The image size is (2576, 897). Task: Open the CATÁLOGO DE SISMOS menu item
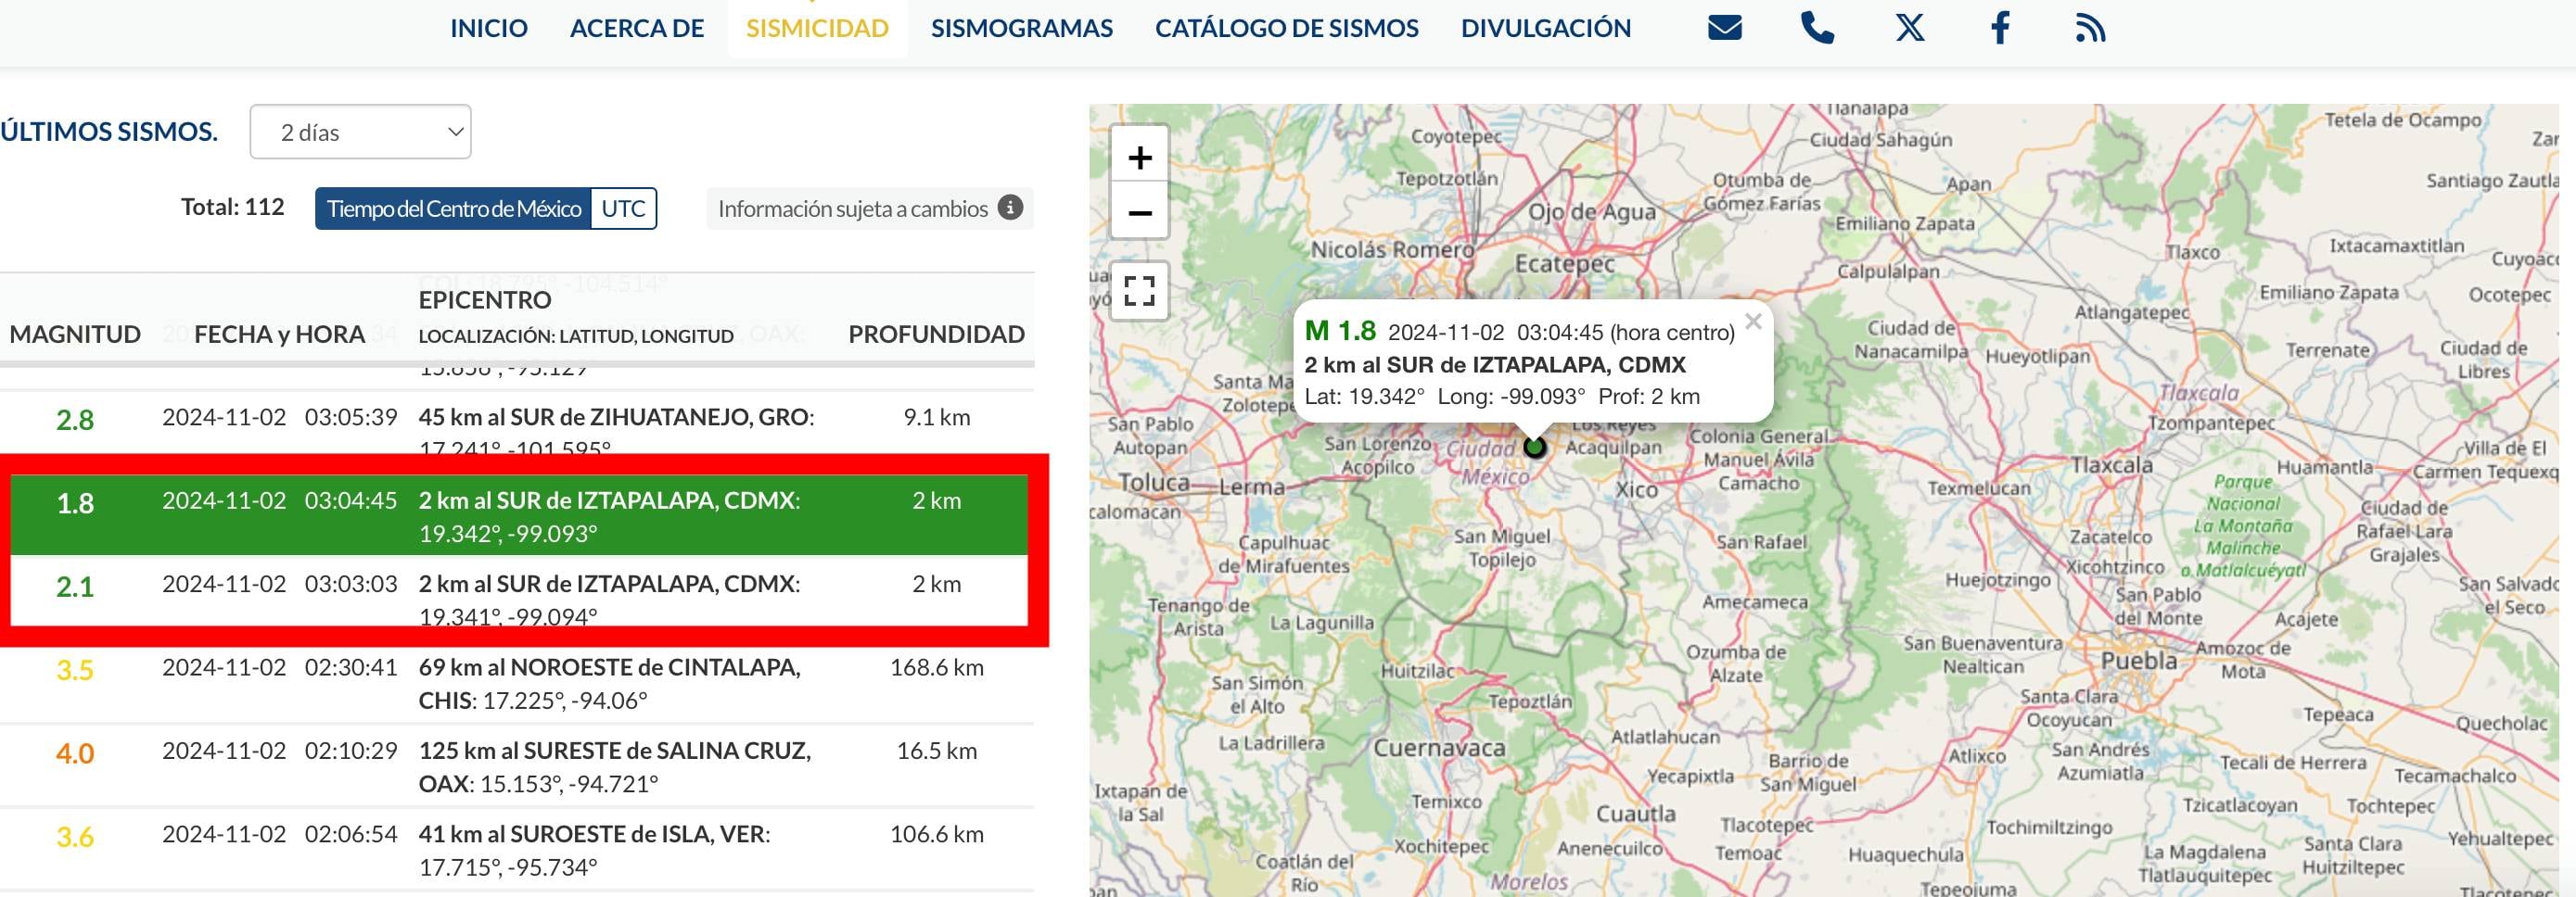coord(1286,28)
